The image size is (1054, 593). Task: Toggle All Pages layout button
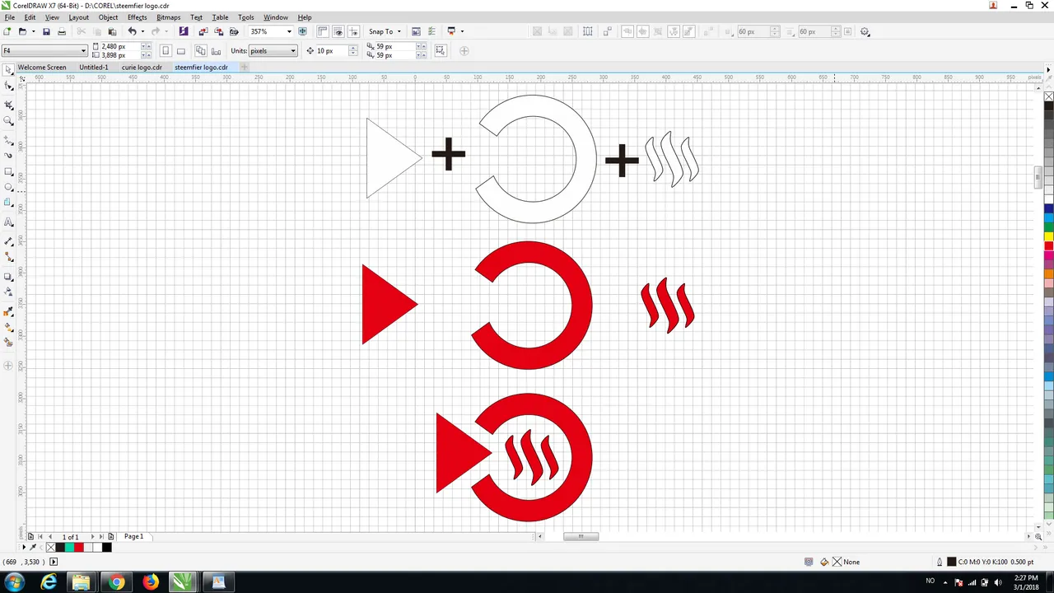coord(201,51)
